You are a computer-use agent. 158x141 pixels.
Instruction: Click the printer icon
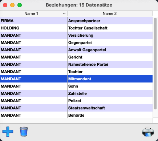click(148, 132)
